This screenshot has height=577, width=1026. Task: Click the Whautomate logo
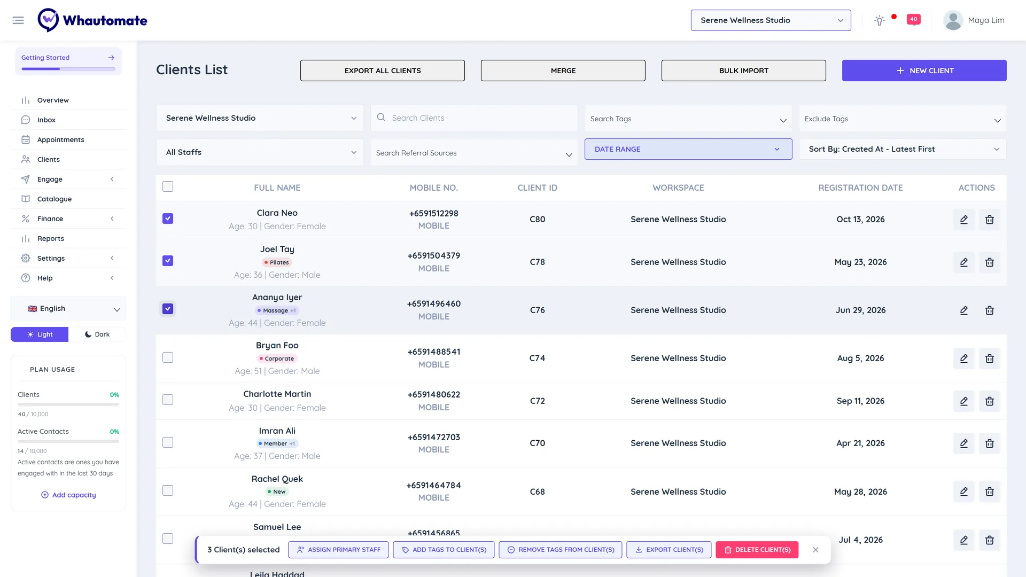click(x=92, y=20)
